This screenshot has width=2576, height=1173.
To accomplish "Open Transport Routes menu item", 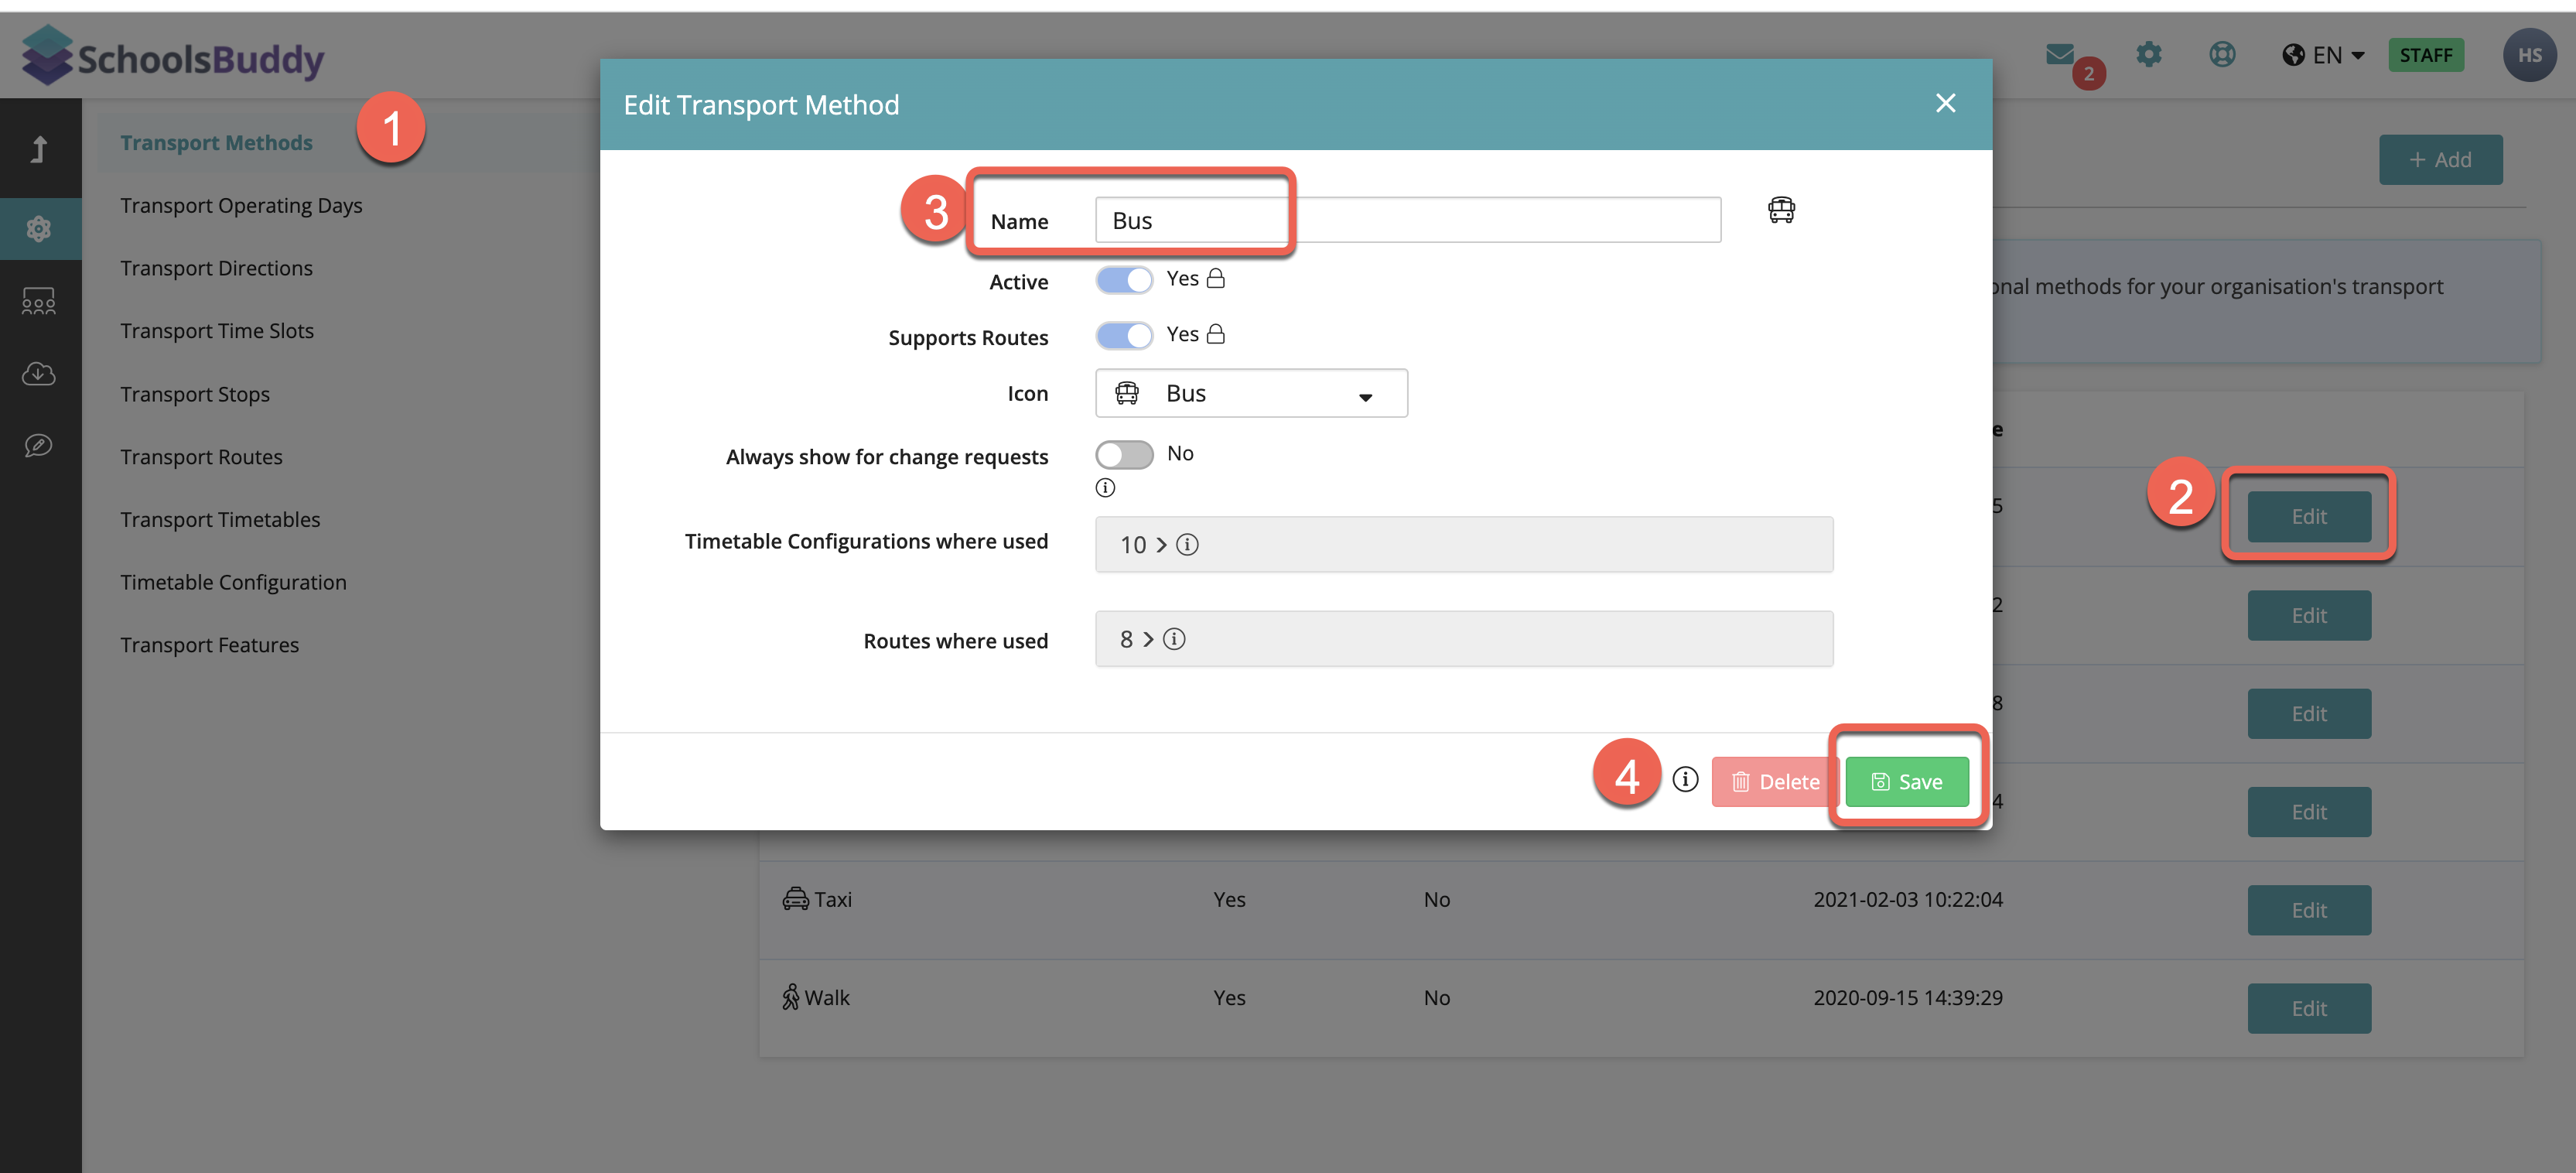I will (201, 457).
